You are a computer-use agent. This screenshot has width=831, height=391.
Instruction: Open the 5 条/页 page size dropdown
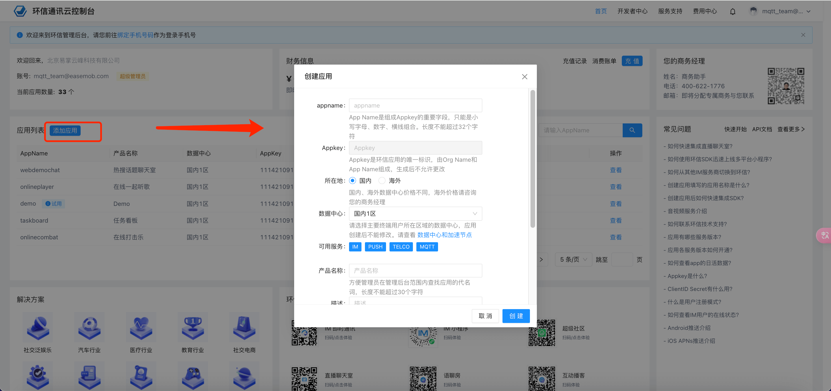574,260
